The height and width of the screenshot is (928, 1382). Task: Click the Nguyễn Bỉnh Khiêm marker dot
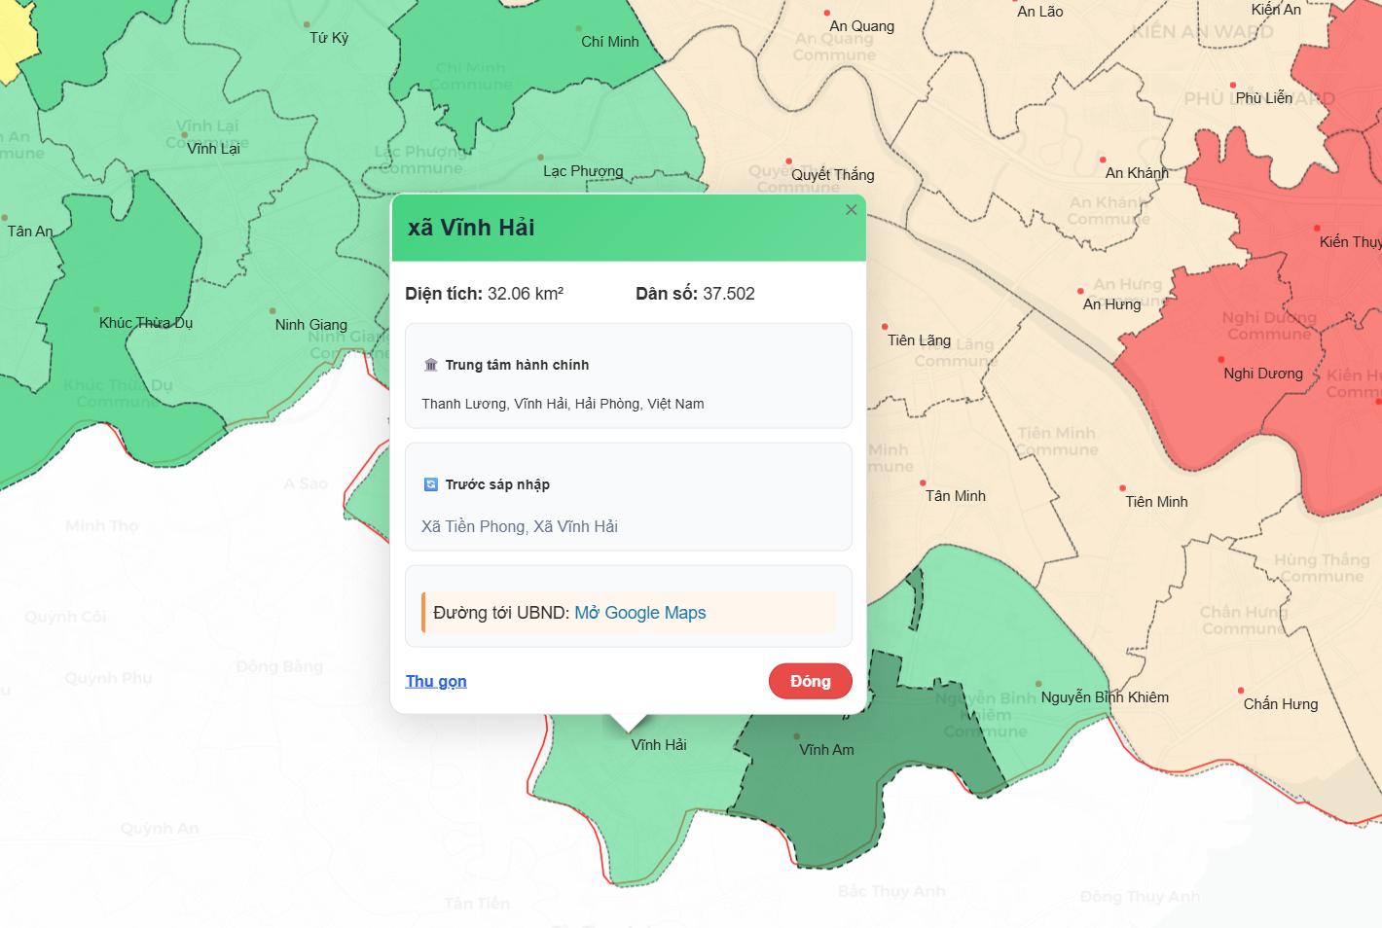coord(1038,684)
